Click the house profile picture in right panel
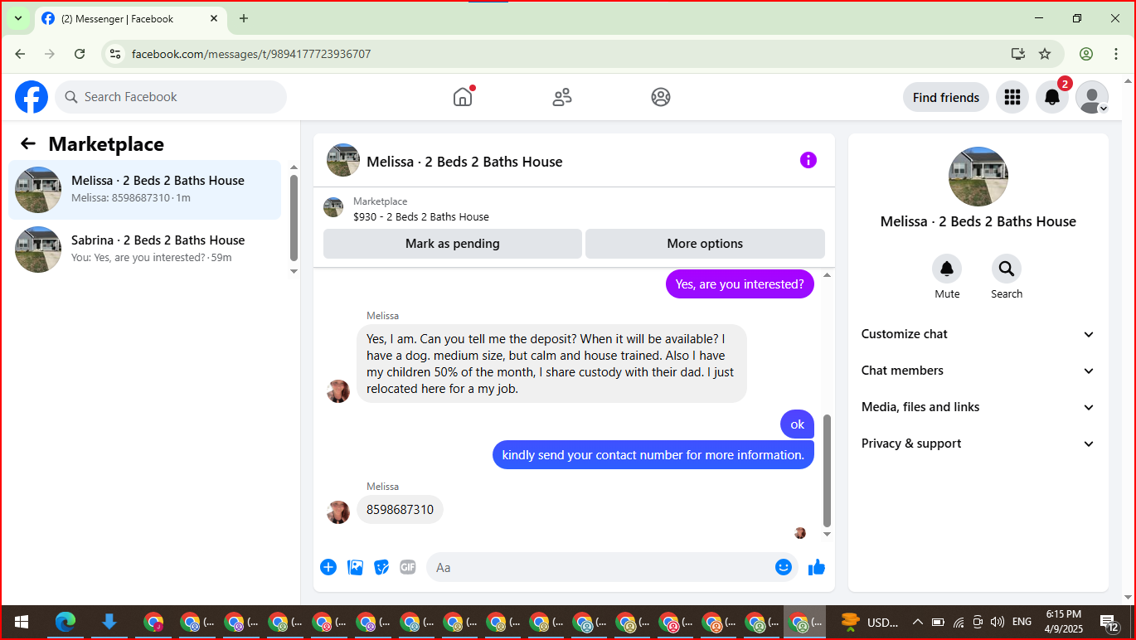This screenshot has height=640, width=1136. (978, 177)
